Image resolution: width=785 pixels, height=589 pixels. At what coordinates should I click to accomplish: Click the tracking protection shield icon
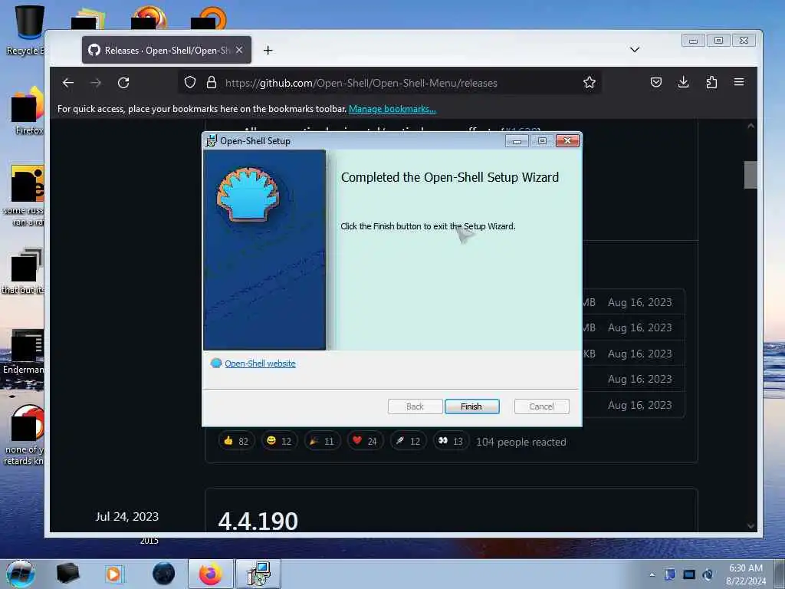(190, 83)
